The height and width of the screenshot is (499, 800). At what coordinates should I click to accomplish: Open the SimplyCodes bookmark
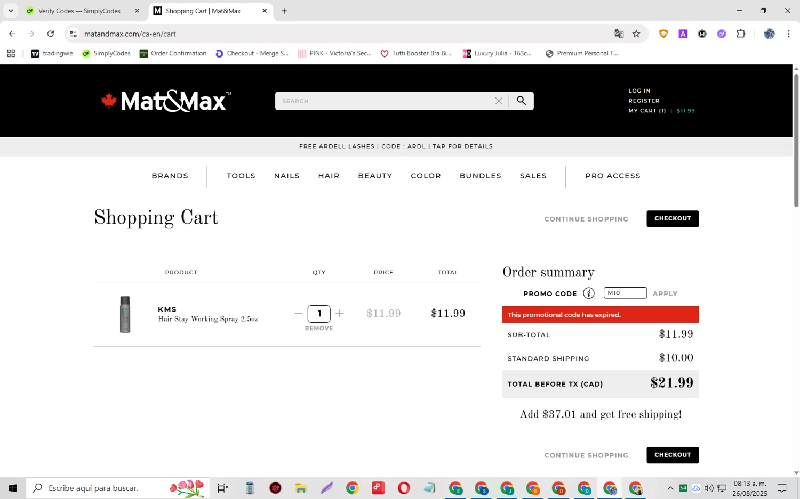[x=107, y=53]
